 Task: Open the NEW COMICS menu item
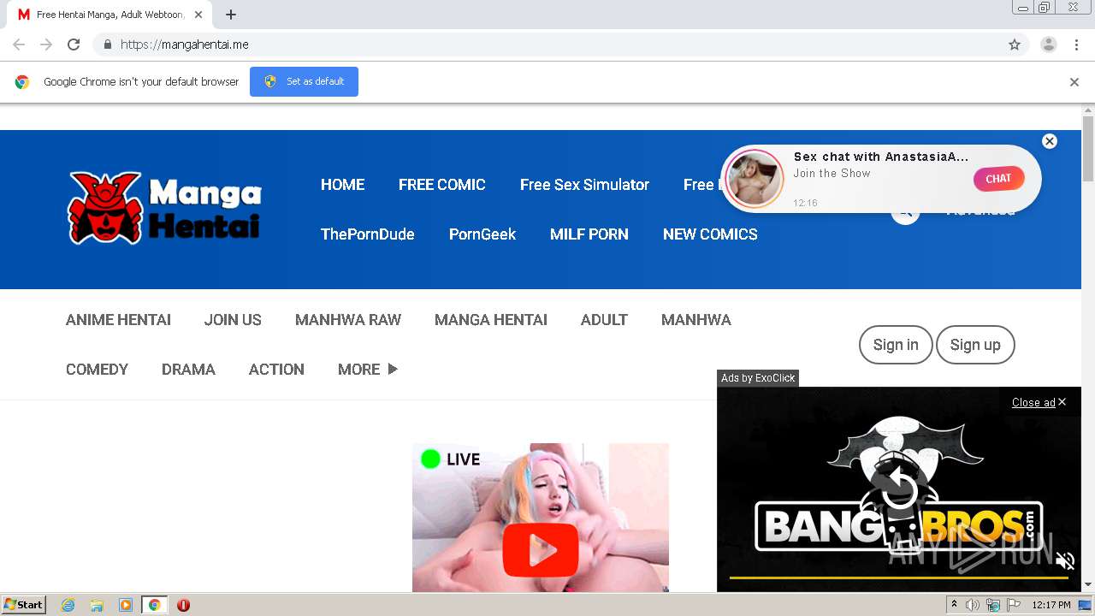pos(710,234)
